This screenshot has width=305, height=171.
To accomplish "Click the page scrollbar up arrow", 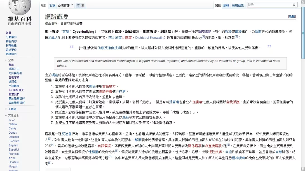I will 303,2.
